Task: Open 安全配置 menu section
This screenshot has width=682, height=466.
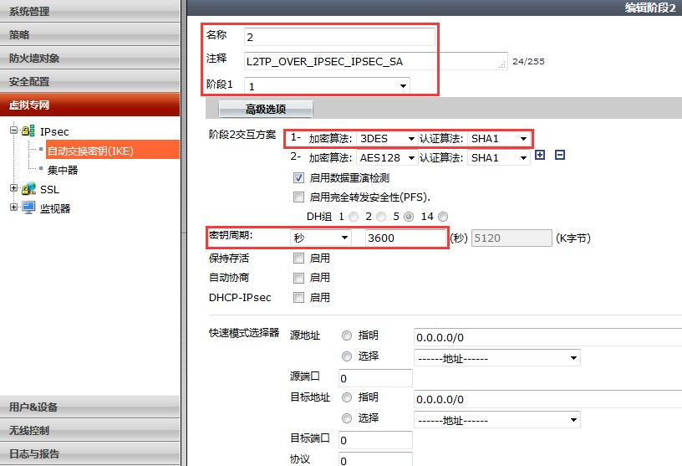Action: (89, 81)
